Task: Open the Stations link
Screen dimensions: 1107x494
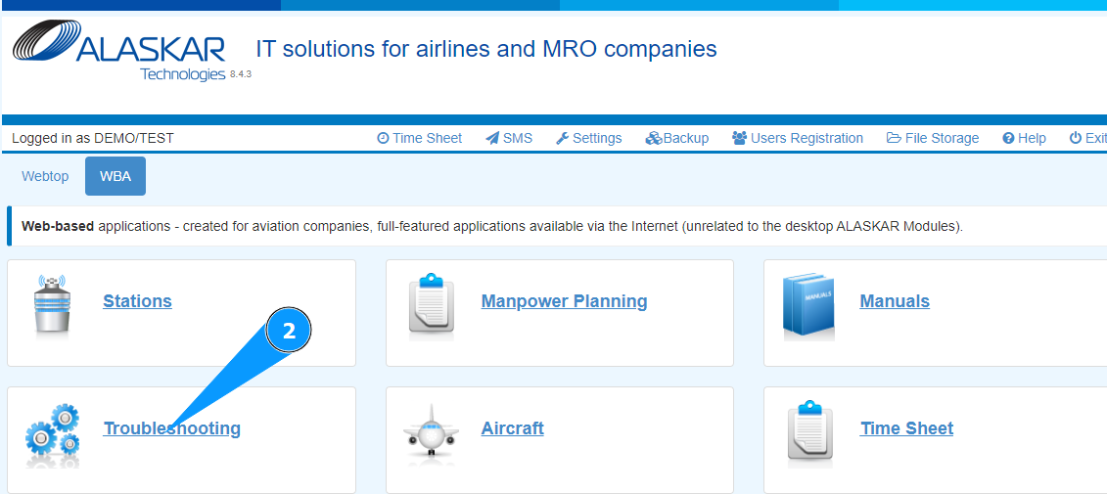Action: (137, 301)
